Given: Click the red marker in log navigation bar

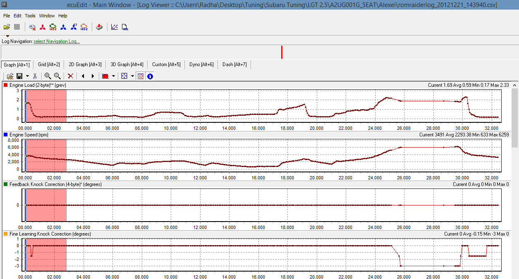Looking at the screenshot, I should point(282,52).
